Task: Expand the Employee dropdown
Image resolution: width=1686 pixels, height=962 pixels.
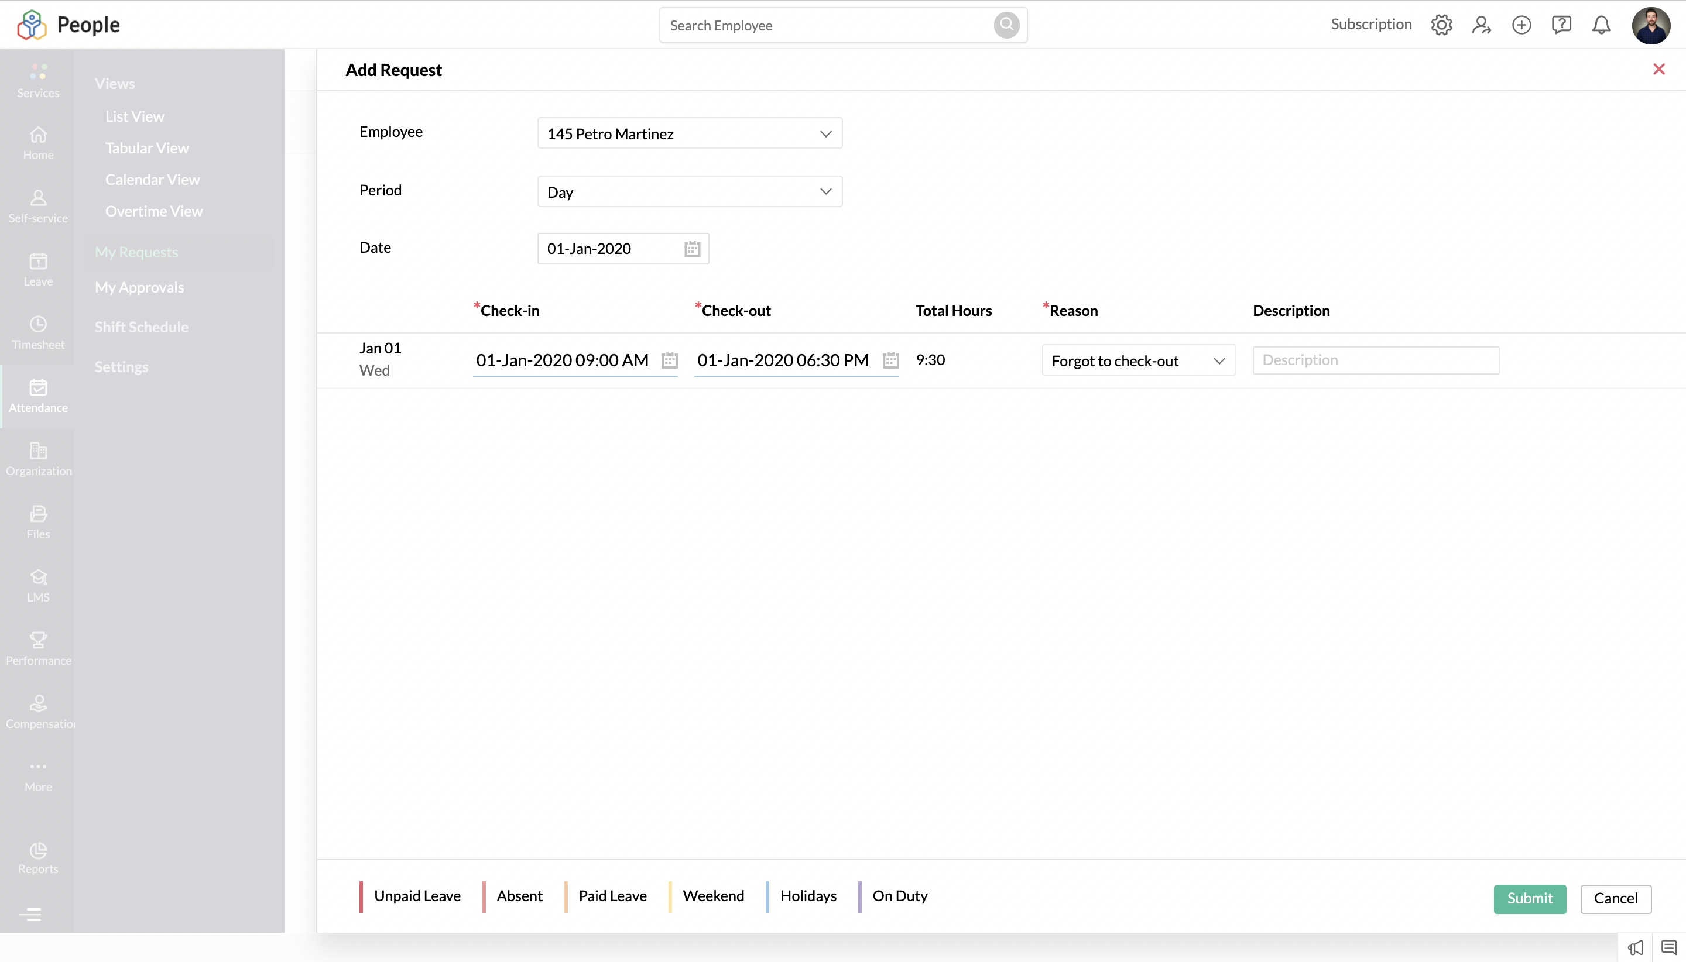Action: 690,133
